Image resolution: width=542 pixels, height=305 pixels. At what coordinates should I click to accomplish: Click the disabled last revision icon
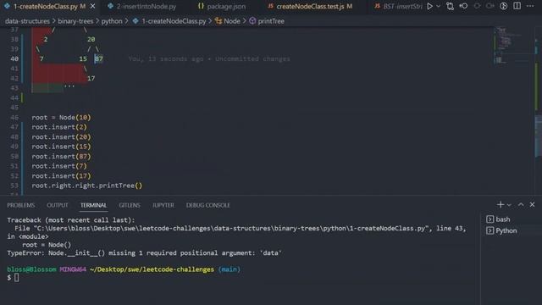(x=490, y=6)
